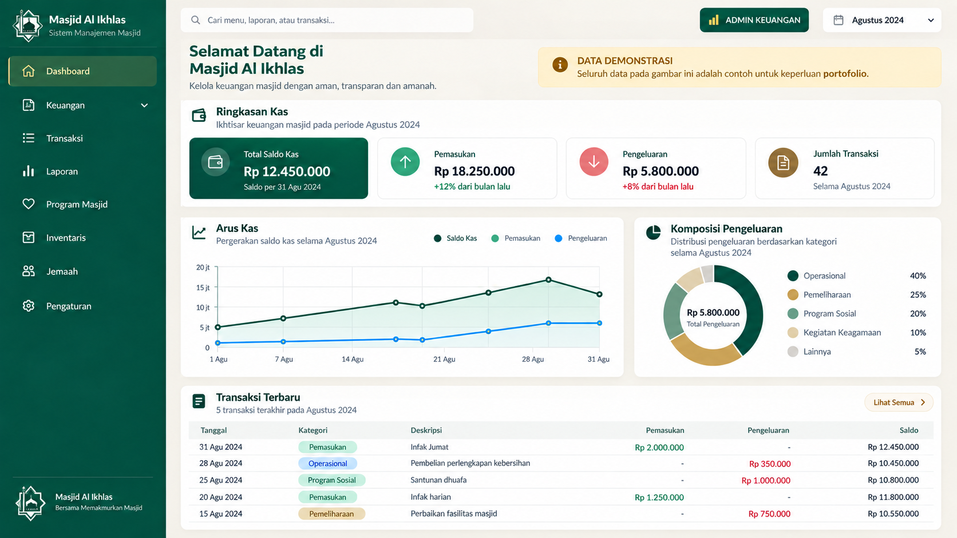Viewport: 957px width, 538px height.
Task: Click the Program Masjid heart icon
Action: (x=28, y=204)
